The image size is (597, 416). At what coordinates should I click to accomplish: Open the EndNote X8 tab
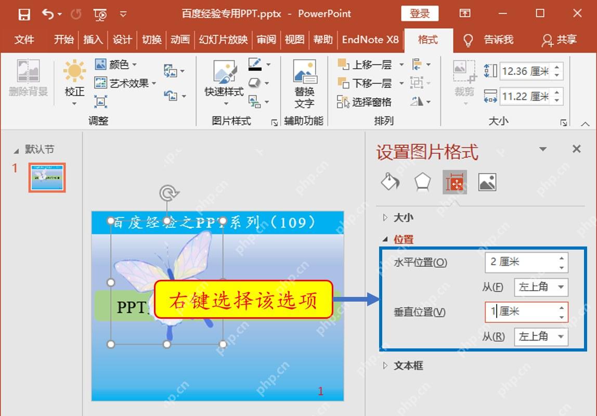370,40
